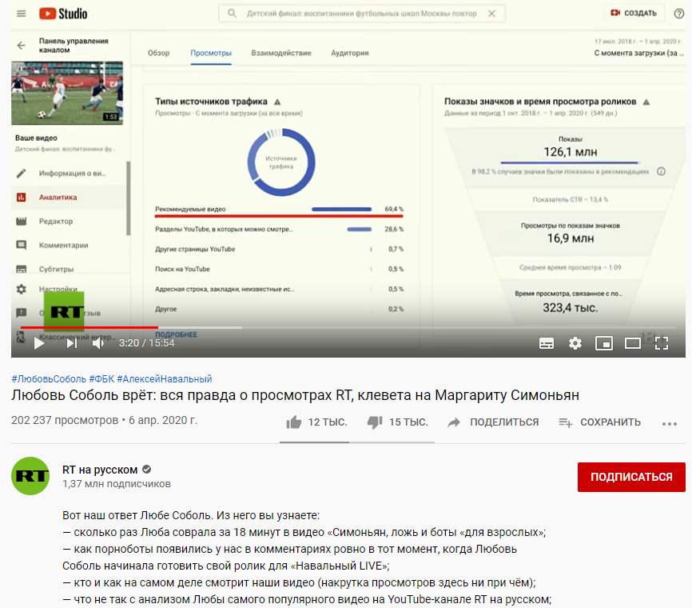
Task: Click the pencil icon for video info
Action: tap(22, 174)
